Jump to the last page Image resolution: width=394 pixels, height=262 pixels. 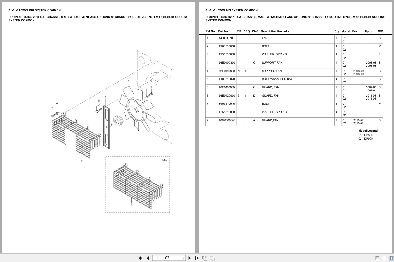point(197,258)
